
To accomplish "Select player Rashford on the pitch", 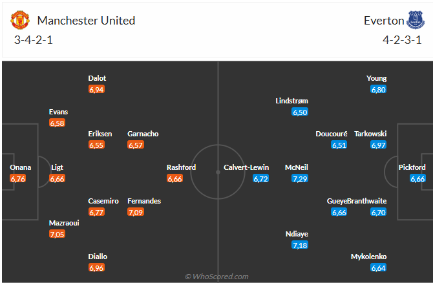I will click(182, 167).
